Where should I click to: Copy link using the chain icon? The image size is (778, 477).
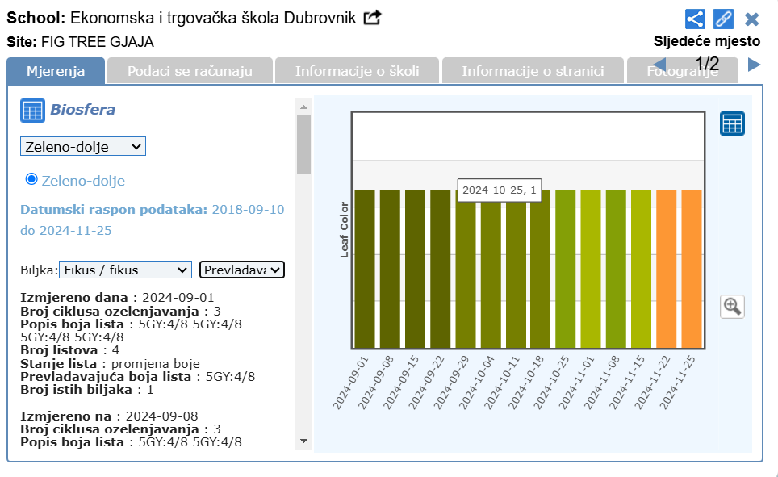723,19
